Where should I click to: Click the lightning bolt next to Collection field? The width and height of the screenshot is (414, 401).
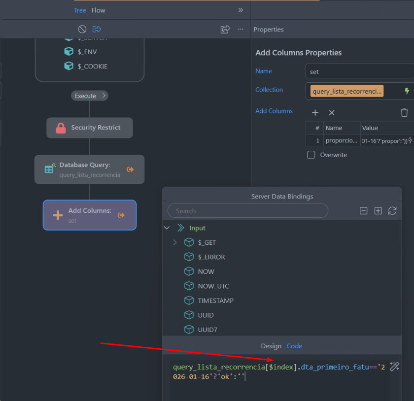point(407,91)
